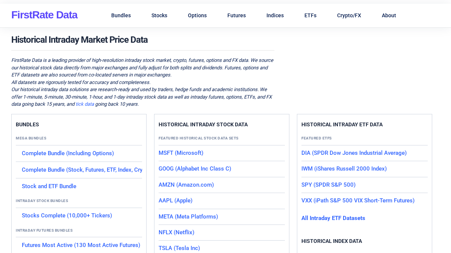The width and height of the screenshot is (451, 253).
Task: Open the FirstRate Data home logo
Action: pos(44,15)
